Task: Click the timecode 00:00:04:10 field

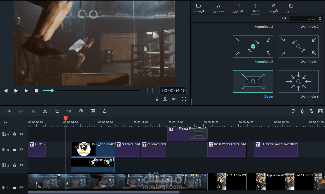Action: coord(173,90)
